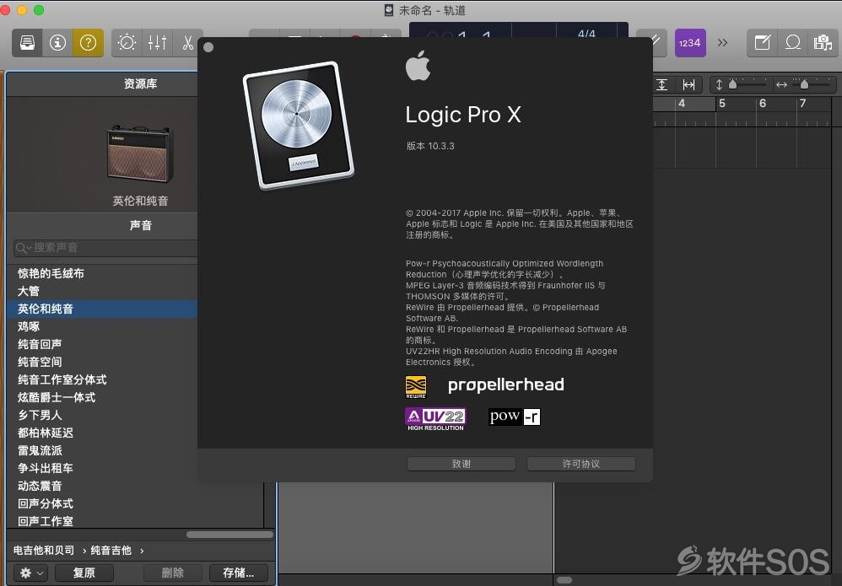Image resolution: width=842 pixels, height=586 pixels.
Task: Open the Inspector with the info icon
Action: tap(57, 42)
